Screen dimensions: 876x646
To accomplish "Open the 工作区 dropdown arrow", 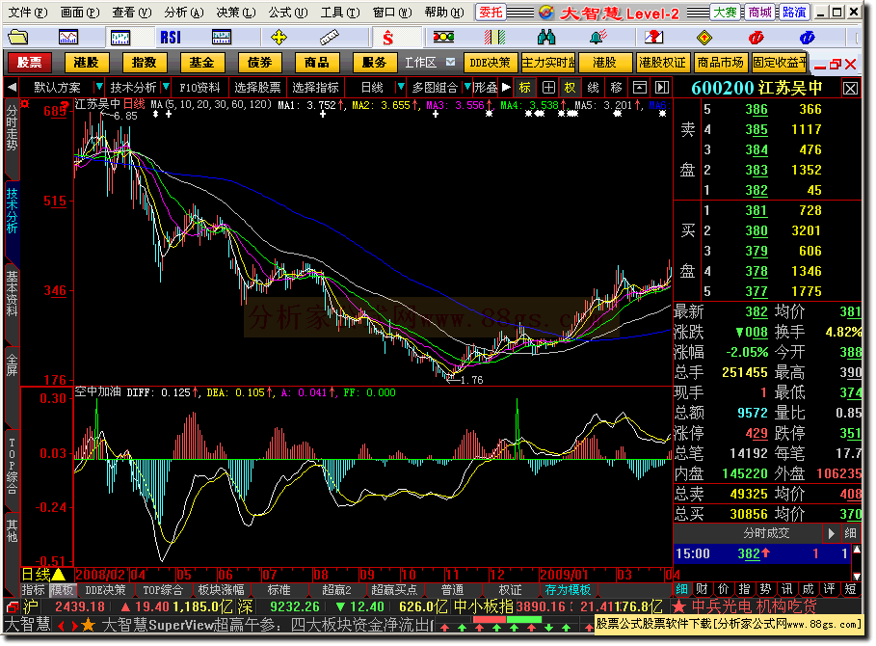I will [450, 62].
